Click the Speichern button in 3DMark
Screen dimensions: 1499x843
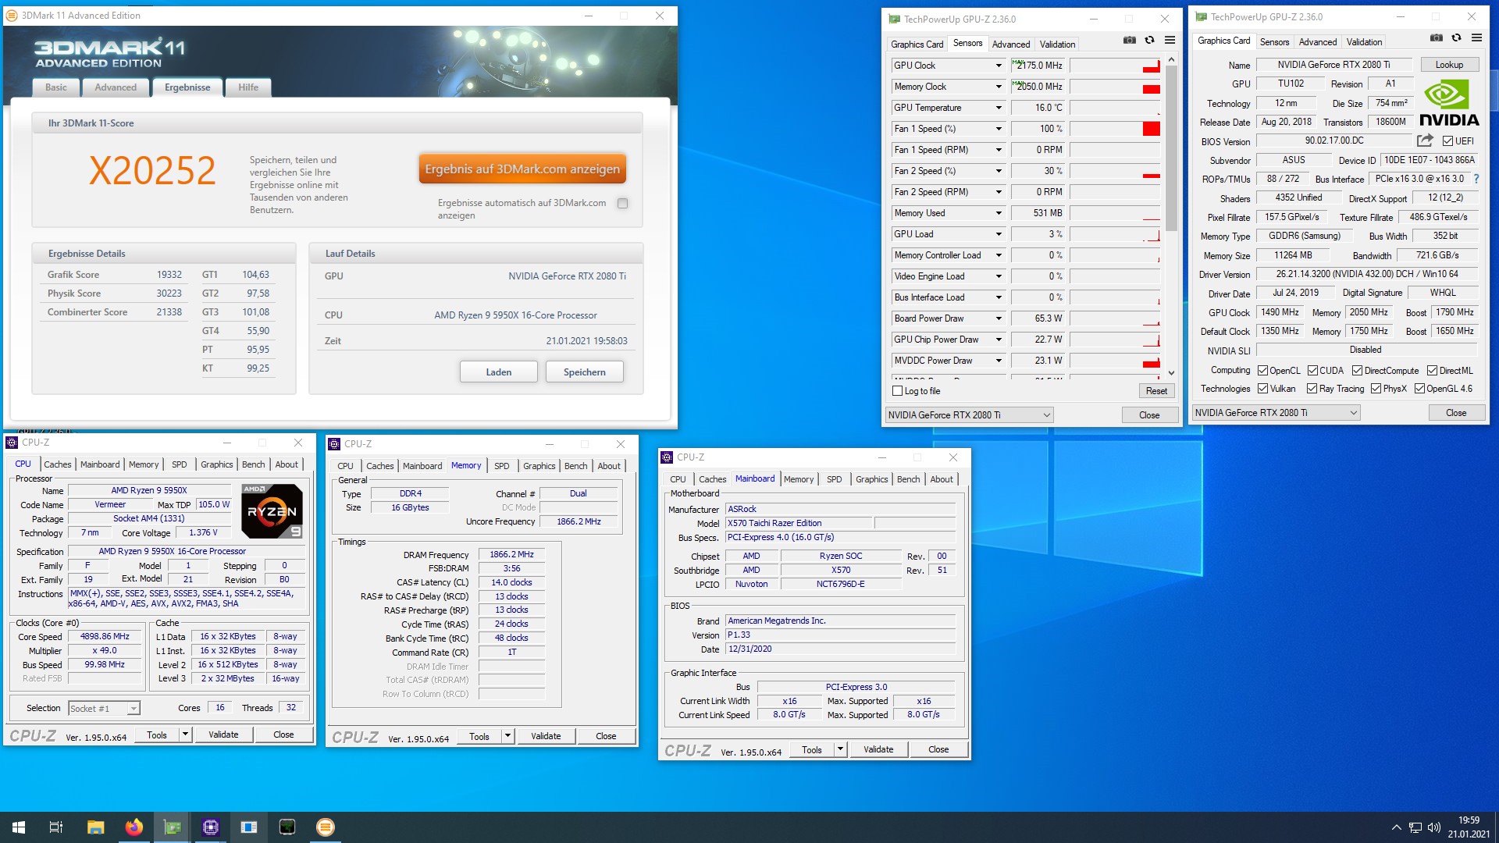click(585, 372)
